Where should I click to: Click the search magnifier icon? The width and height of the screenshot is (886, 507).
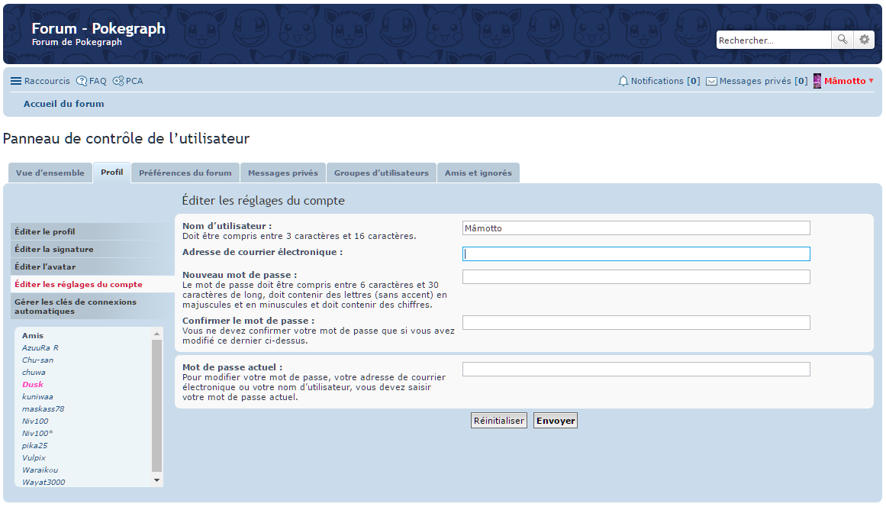843,40
